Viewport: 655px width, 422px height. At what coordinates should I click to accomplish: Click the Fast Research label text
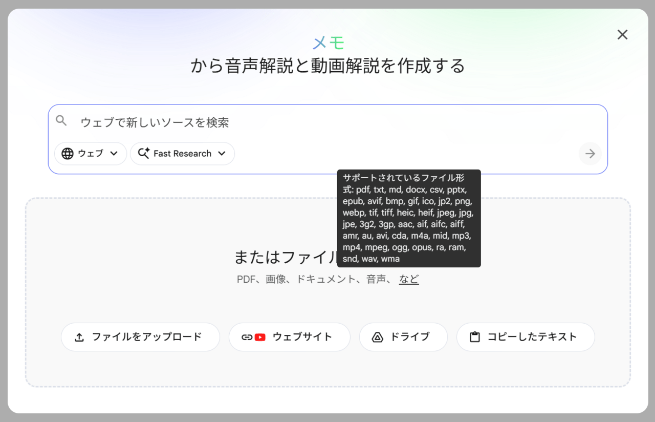tap(182, 154)
